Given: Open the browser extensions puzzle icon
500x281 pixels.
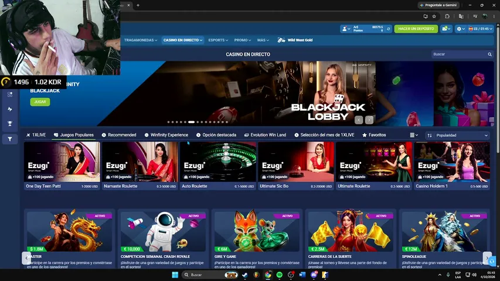Looking at the screenshot, I should [x=447, y=16].
